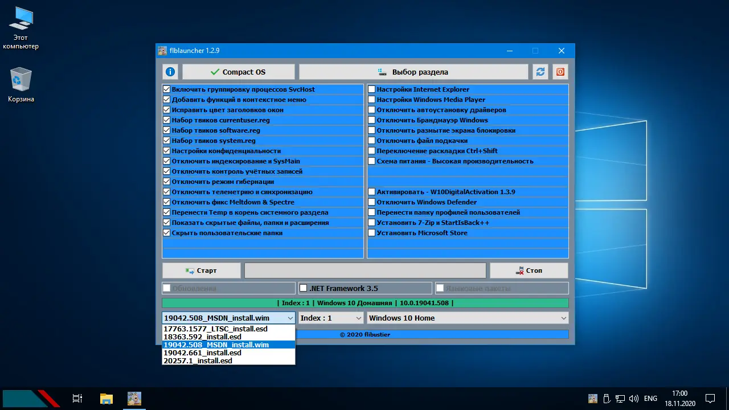Screen dimensions: 729x410
Task: Click the Compact OS button
Action: tap(238, 72)
